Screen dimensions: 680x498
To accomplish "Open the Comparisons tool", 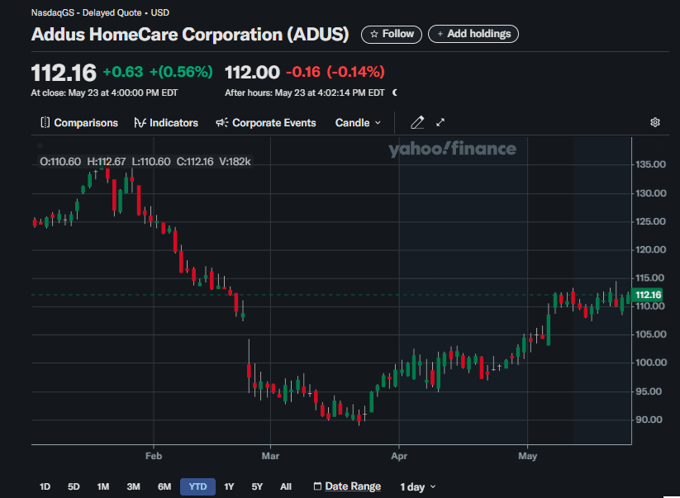I will point(79,122).
